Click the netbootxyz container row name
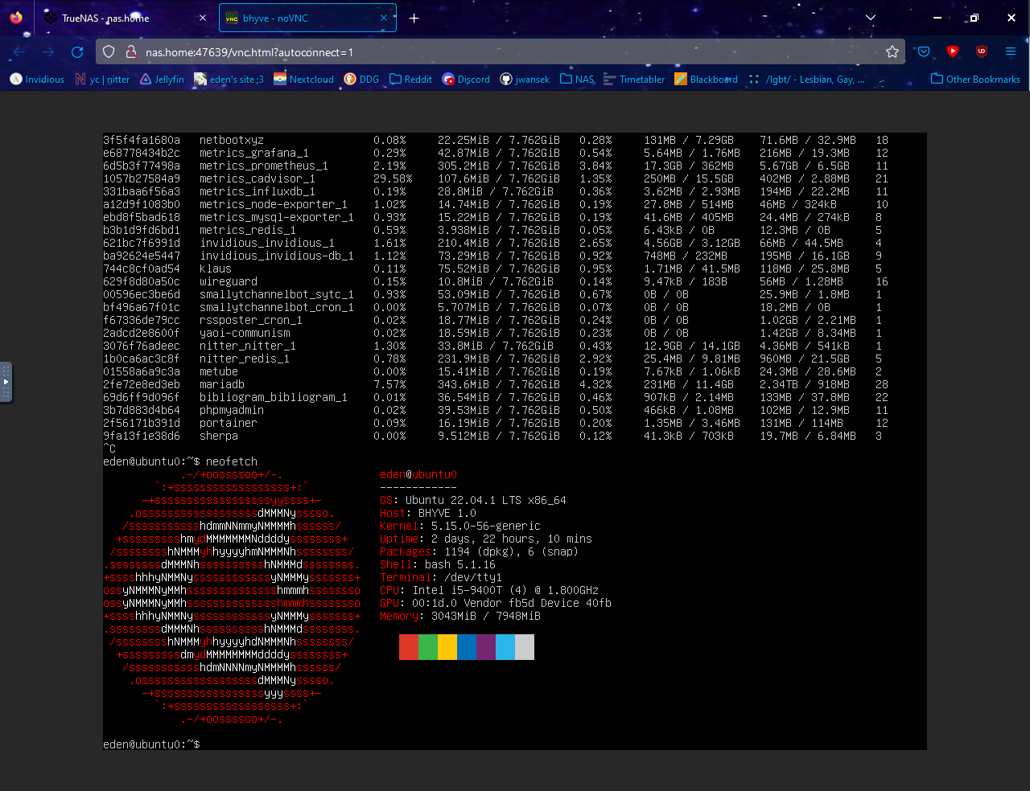The image size is (1030, 791). coord(232,140)
